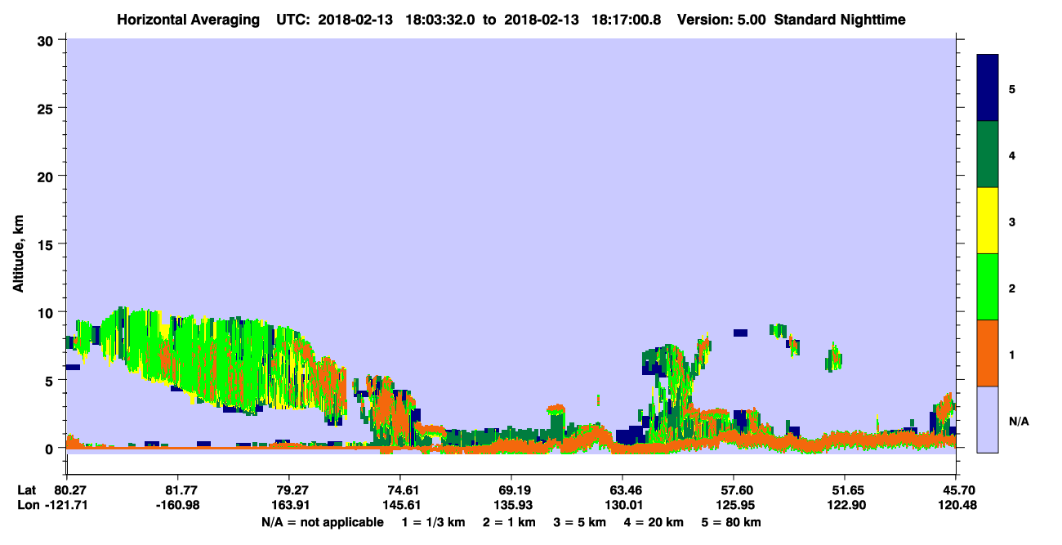
Task: Click the 'N/A = not applicable' legend note
Action: click(x=322, y=522)
